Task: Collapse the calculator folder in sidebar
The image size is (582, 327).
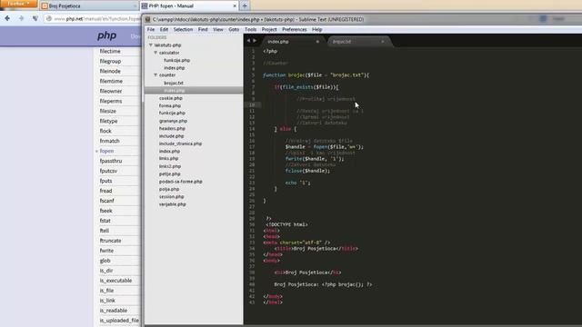Action: click(156, 53)
